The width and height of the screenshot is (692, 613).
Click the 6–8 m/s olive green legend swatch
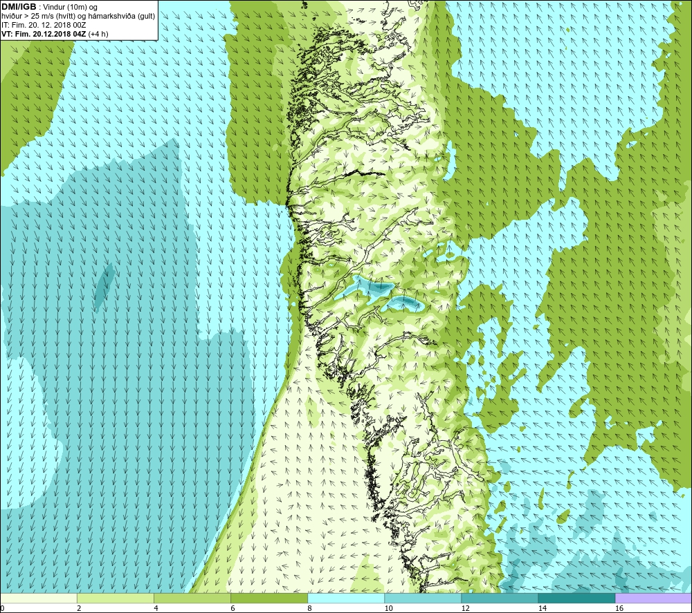(x=268, y=598)
